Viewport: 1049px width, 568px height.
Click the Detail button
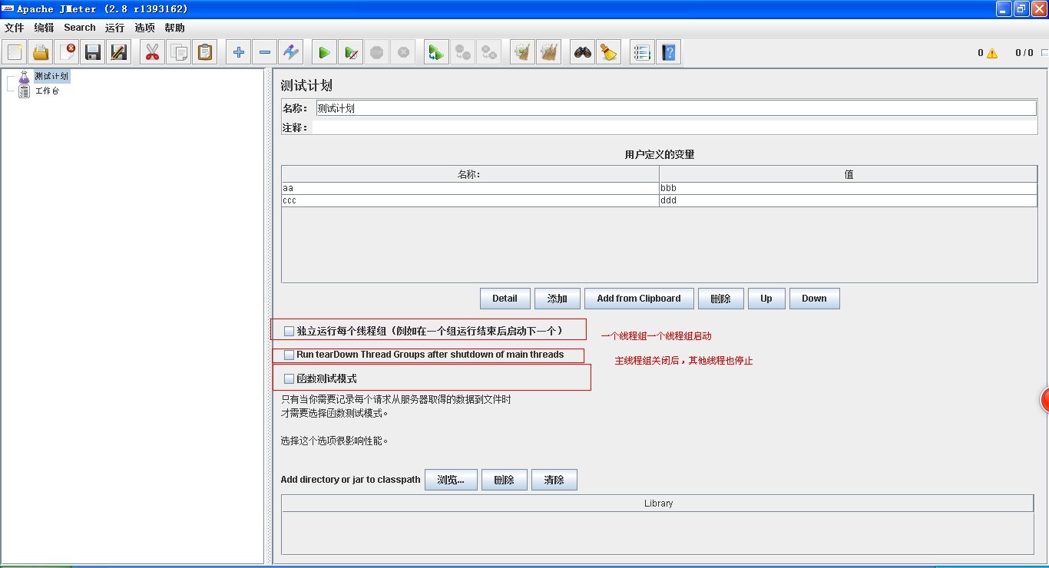[x=505, y=299]
